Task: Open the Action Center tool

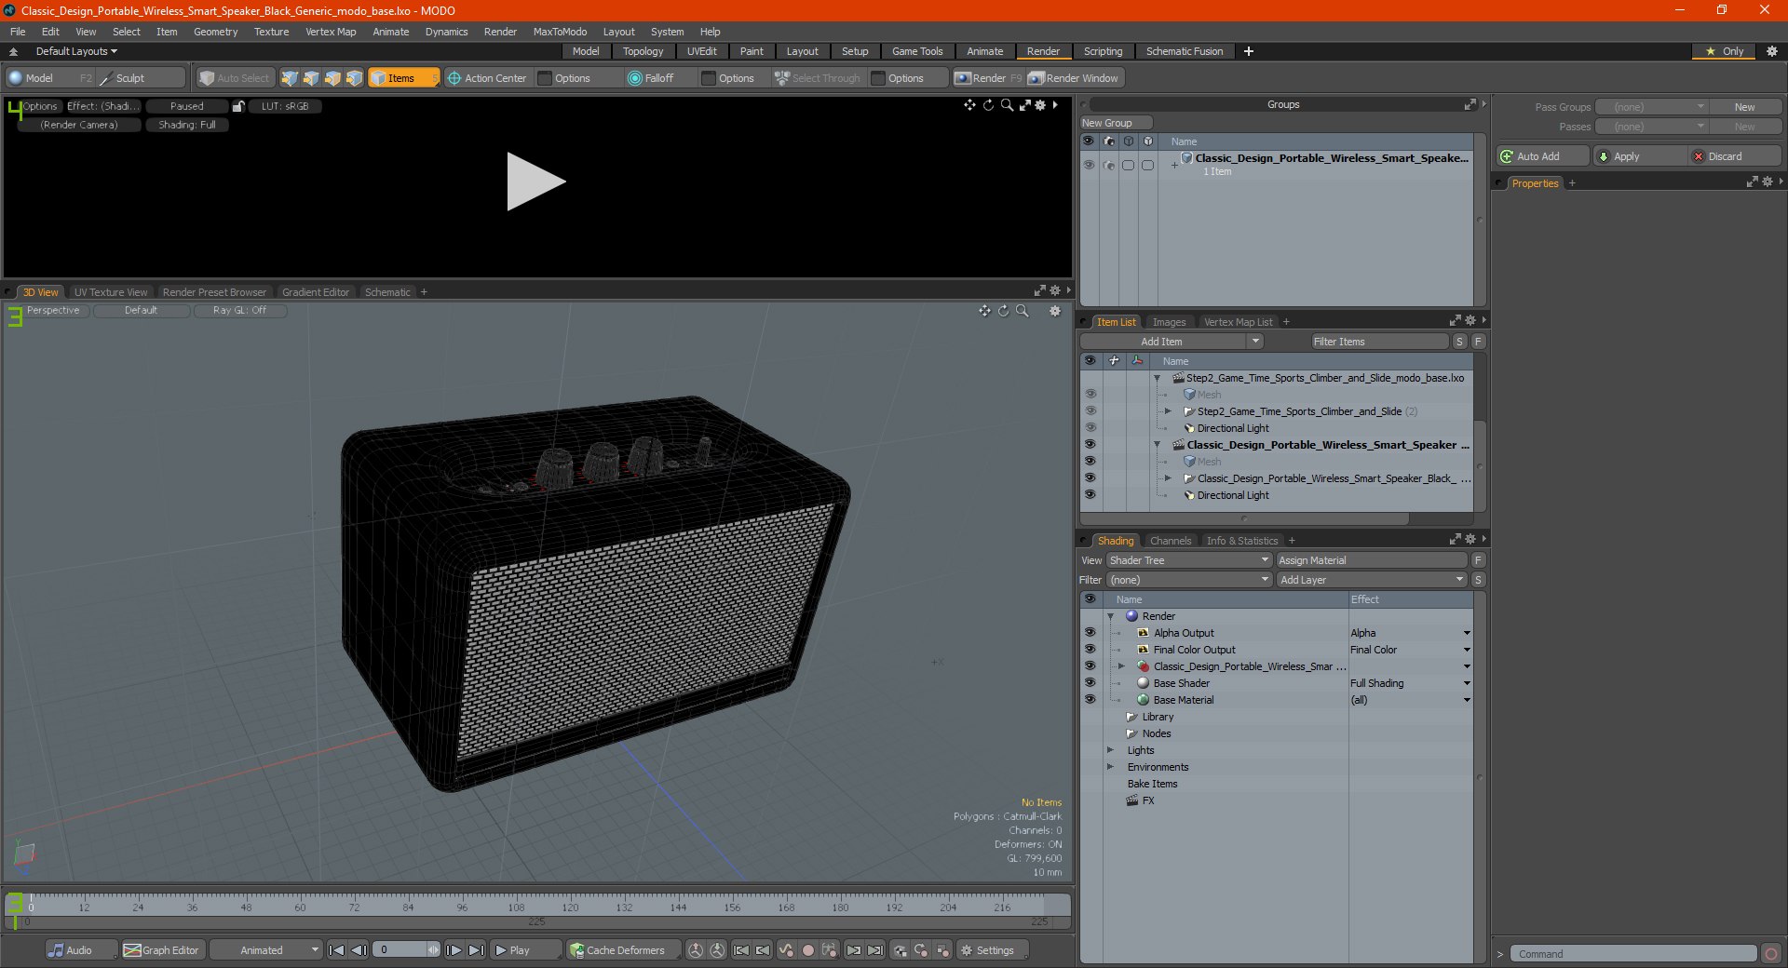Action: tap(486, 78)
